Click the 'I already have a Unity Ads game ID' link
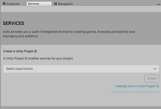Image resolution: width=161 pixels, height=109 pixels. (x=135, y=92)
